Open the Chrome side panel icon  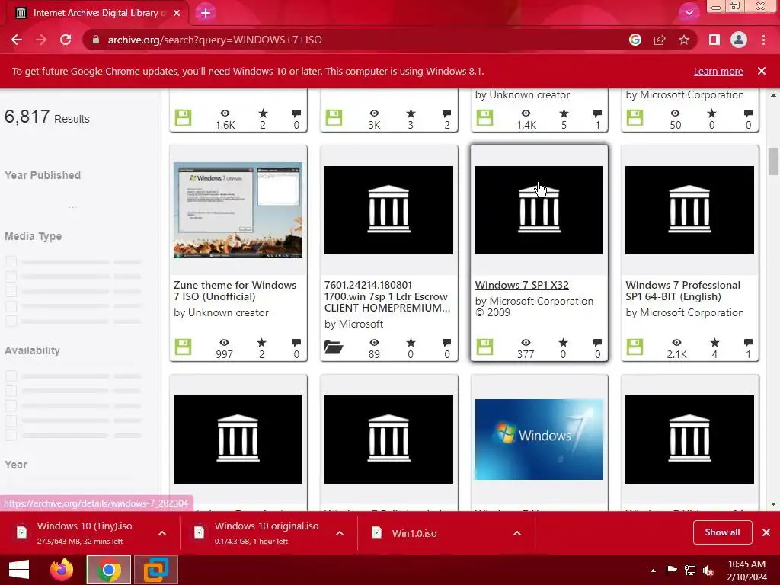click(x=714, y=40)
